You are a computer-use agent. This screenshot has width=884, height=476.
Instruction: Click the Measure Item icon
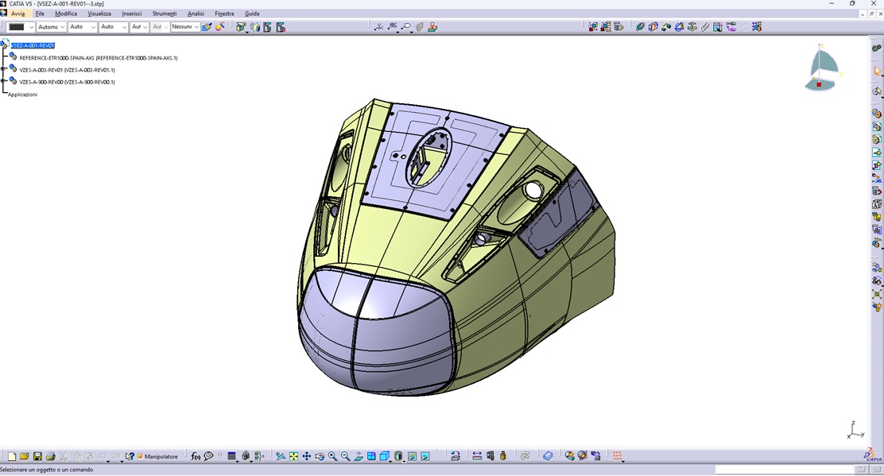click(490, 456)
